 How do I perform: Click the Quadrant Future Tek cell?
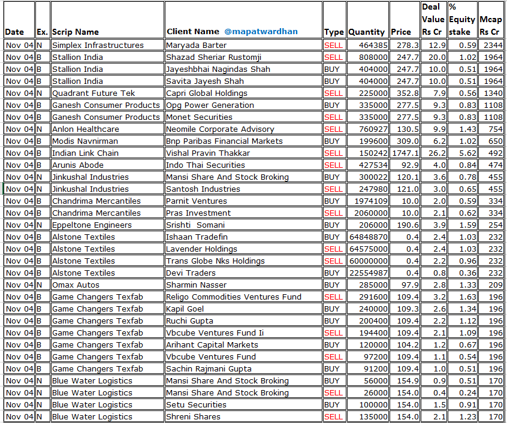pos(108,93)
